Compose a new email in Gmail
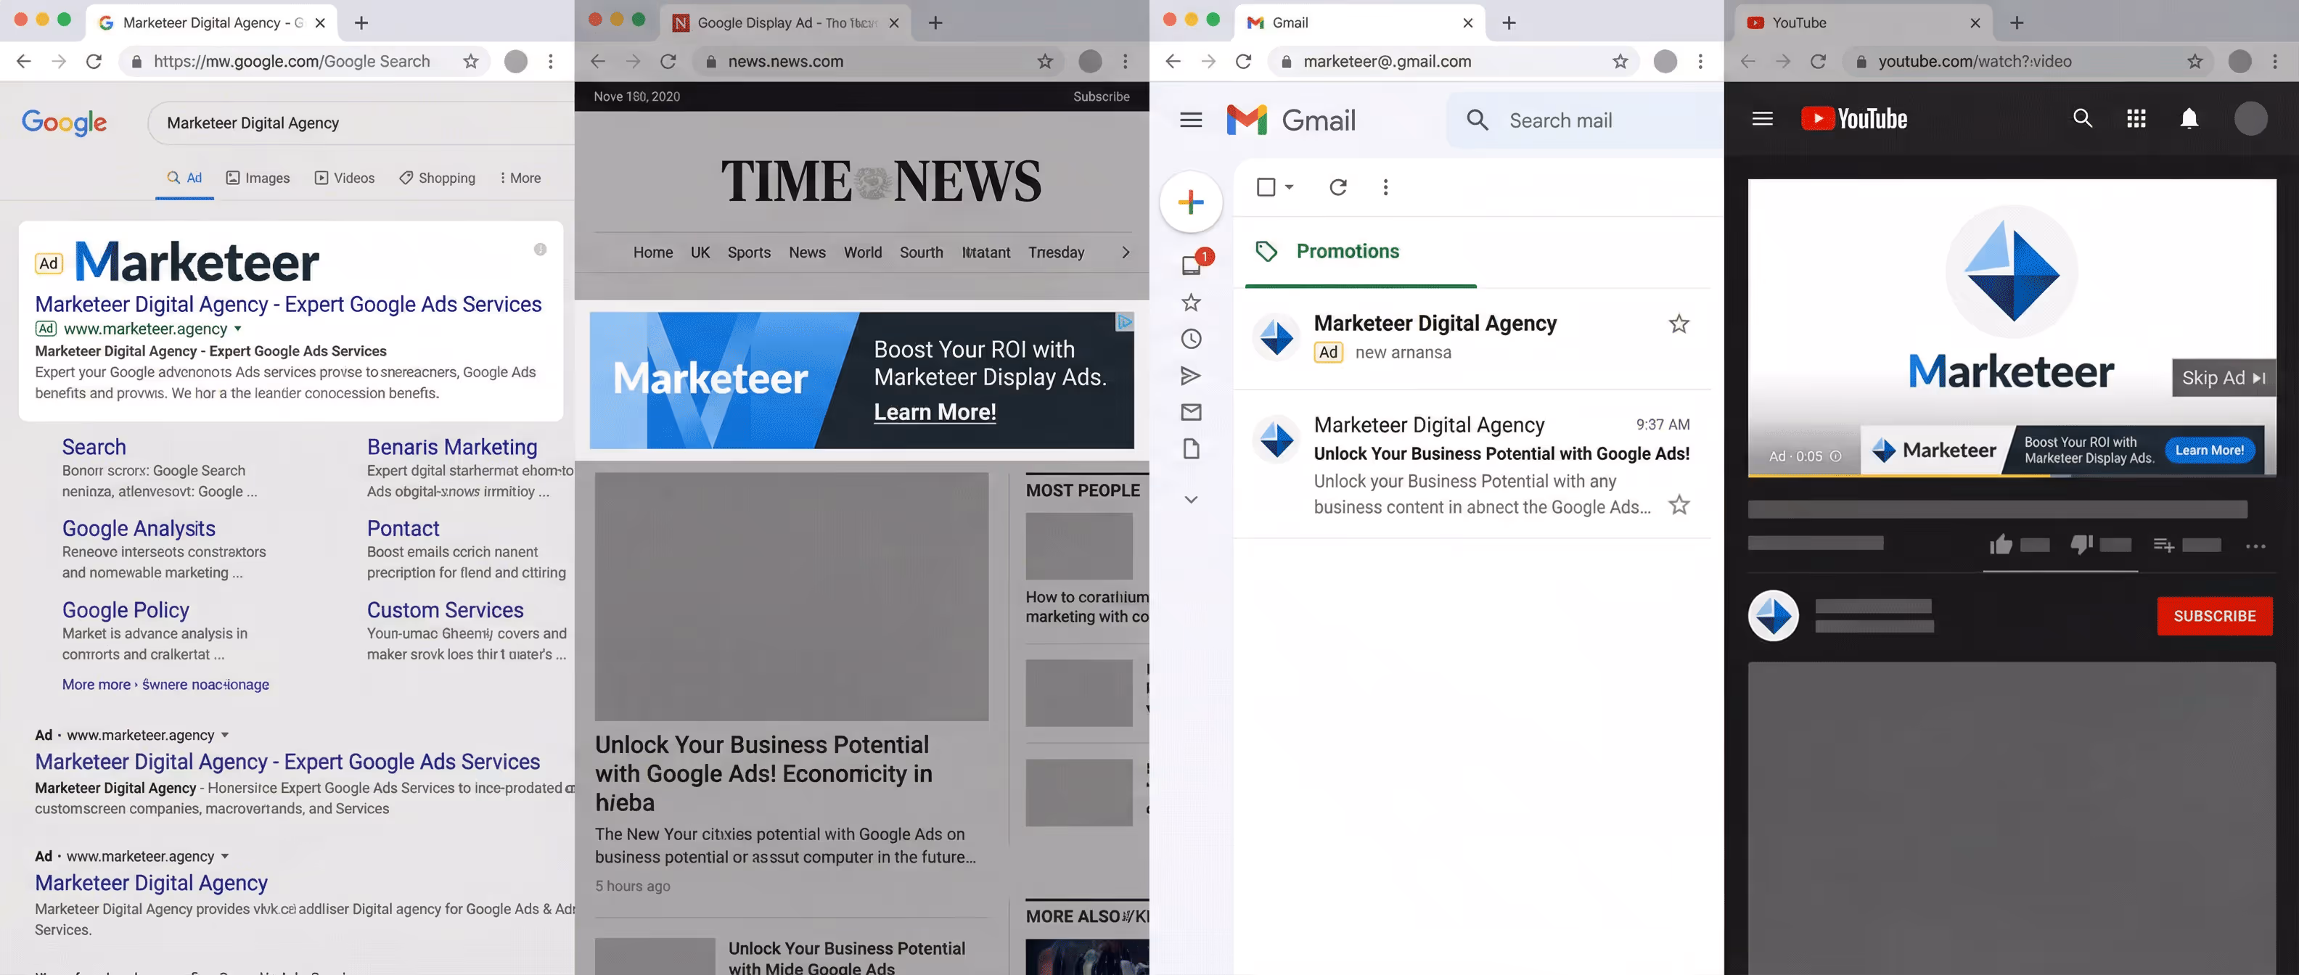The height and width of the screenshot is (975, 2299). click(1191, 202)
